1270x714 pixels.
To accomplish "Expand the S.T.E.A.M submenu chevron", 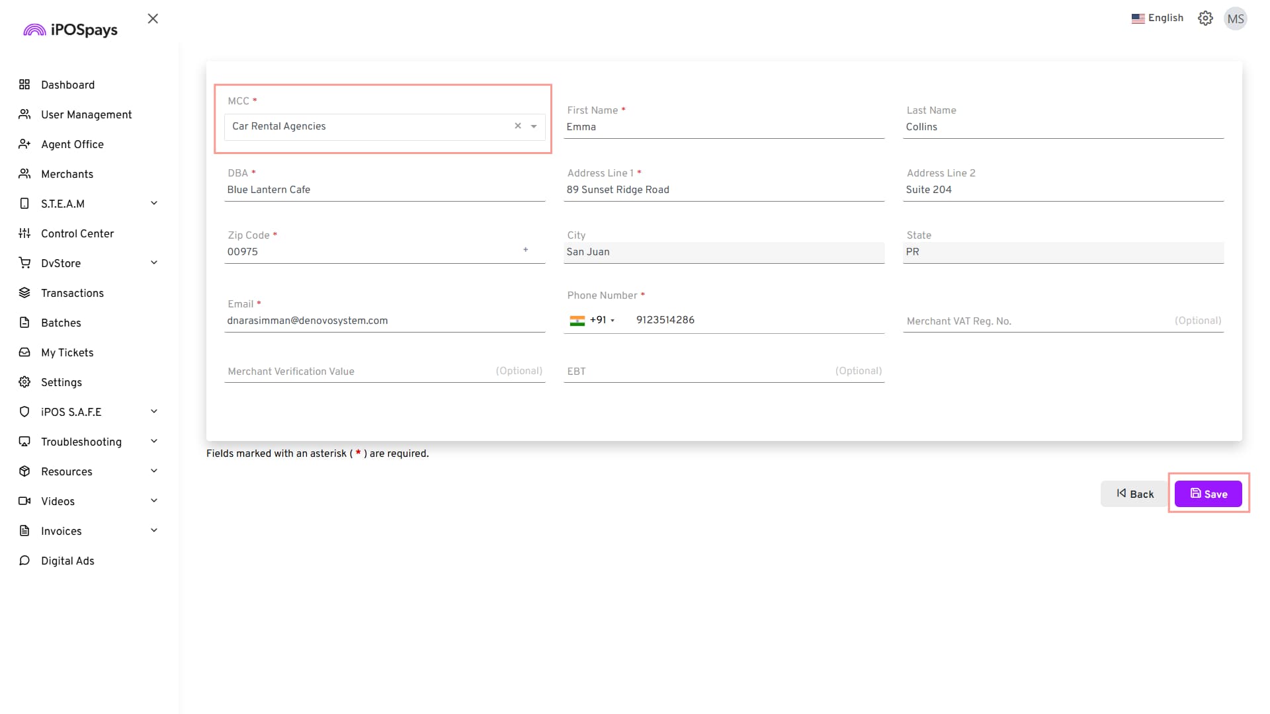I will coord(154,203).
